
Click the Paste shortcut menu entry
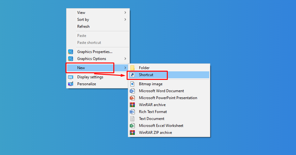coord(89,43)
